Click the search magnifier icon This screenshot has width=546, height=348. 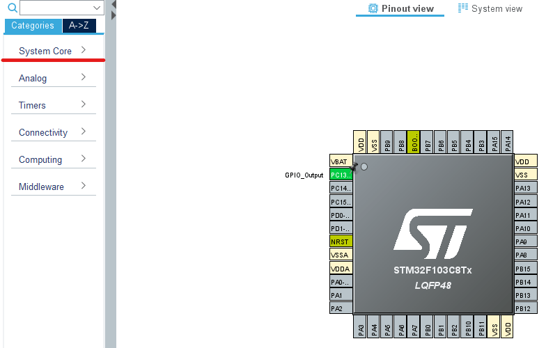click(13, 8)
